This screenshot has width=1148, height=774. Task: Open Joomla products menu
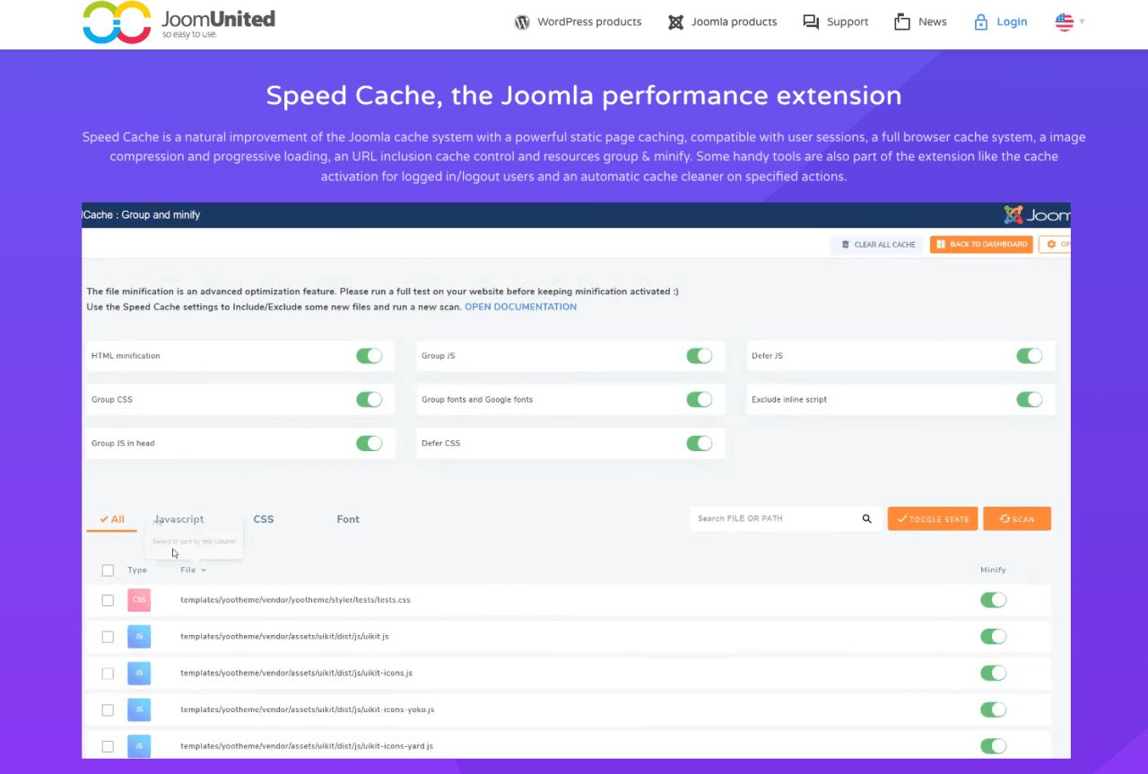[723, 22]
